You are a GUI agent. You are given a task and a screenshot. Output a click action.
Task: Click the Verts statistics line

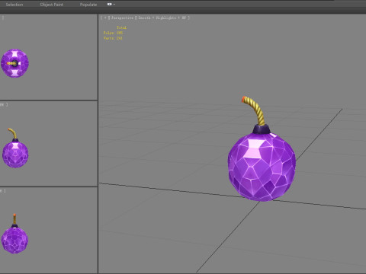click(x=113, y=38)
